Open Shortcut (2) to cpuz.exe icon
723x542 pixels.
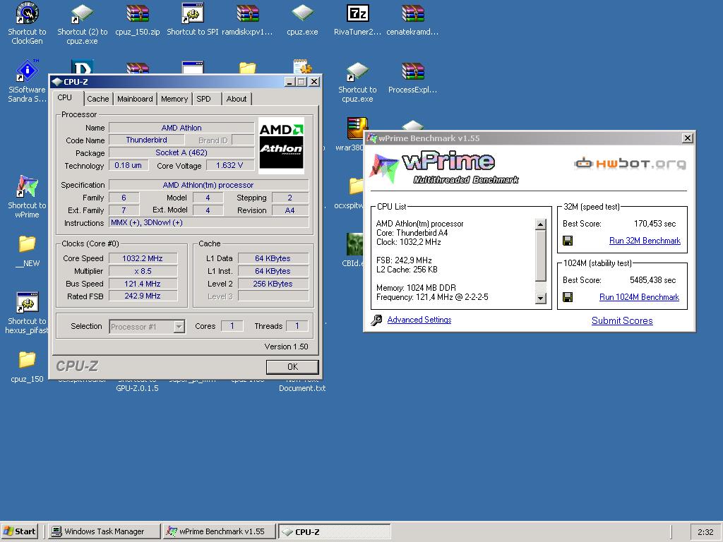coord(82,13)
